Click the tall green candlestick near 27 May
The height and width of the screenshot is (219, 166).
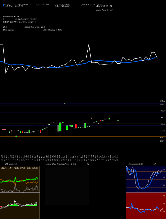point(60,127)
